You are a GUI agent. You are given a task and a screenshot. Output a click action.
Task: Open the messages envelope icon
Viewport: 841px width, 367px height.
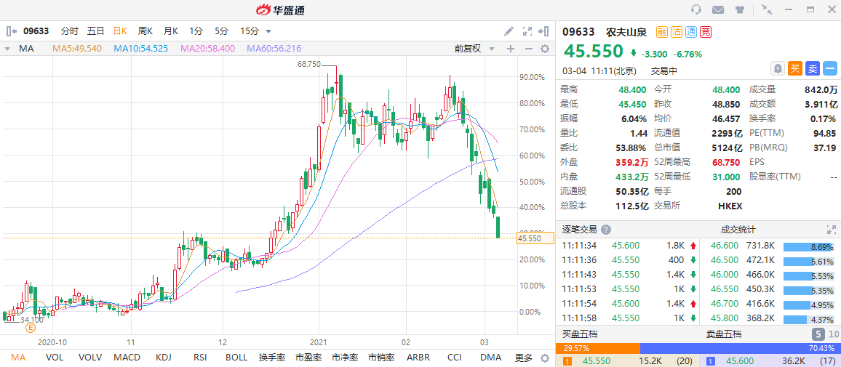pos(718,9)
